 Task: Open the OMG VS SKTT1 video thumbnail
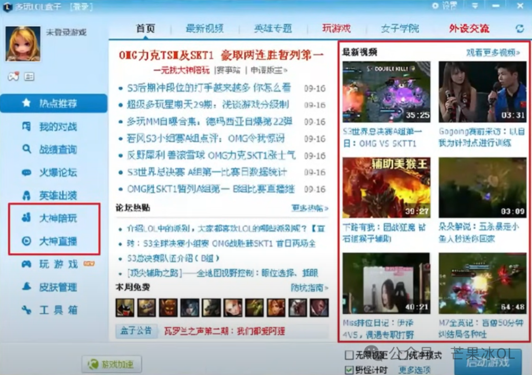[386, 92]
